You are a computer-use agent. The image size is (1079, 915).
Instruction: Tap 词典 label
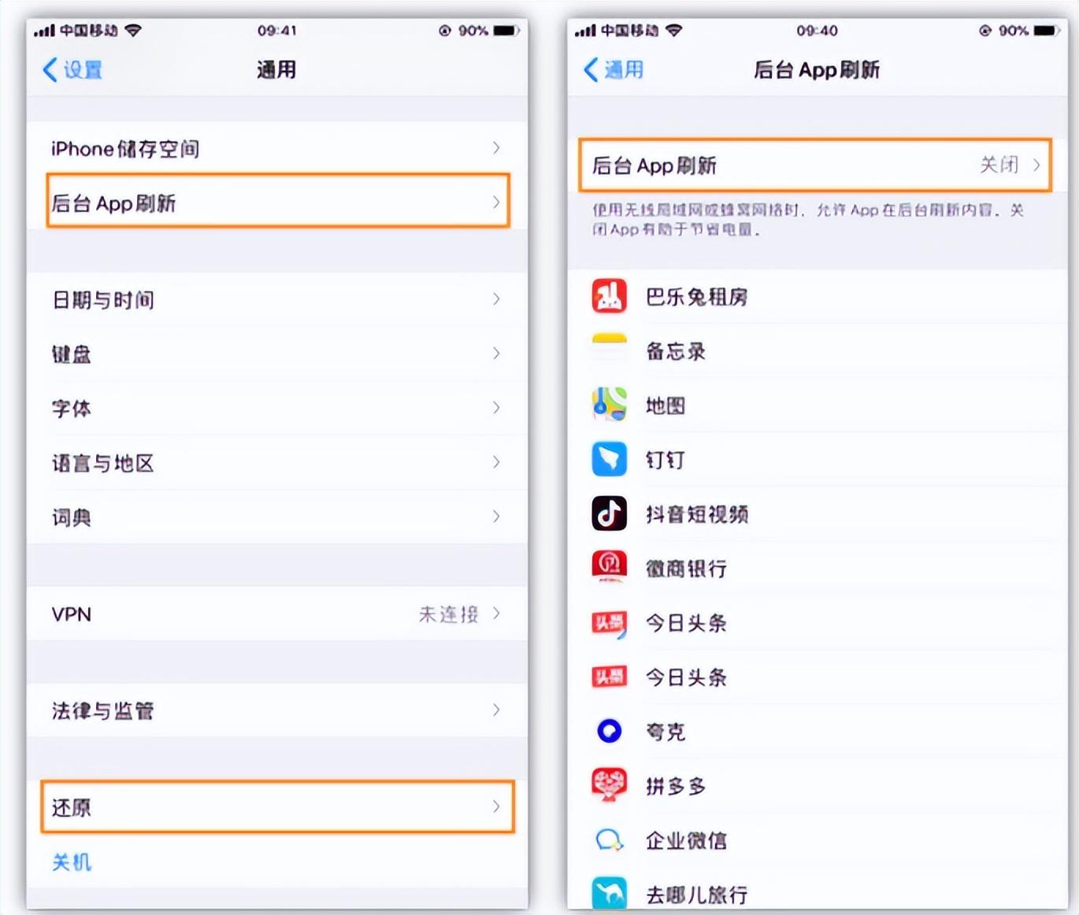72,517
